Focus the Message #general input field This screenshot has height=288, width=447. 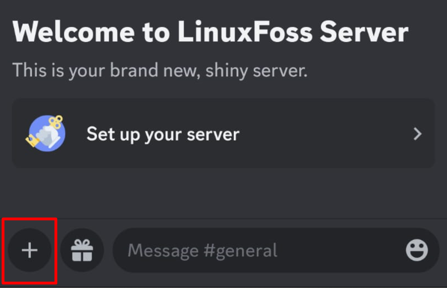pos(276,250)
